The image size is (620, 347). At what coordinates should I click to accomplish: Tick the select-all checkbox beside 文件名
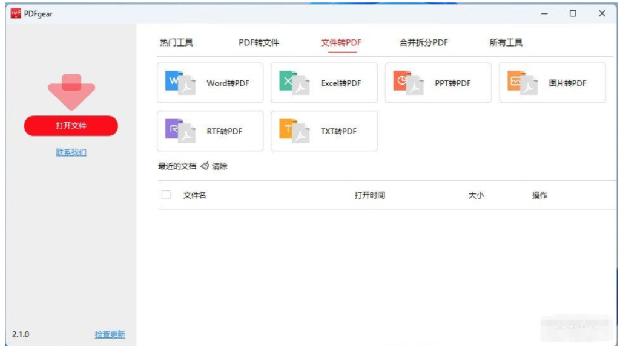pos(166,195)
